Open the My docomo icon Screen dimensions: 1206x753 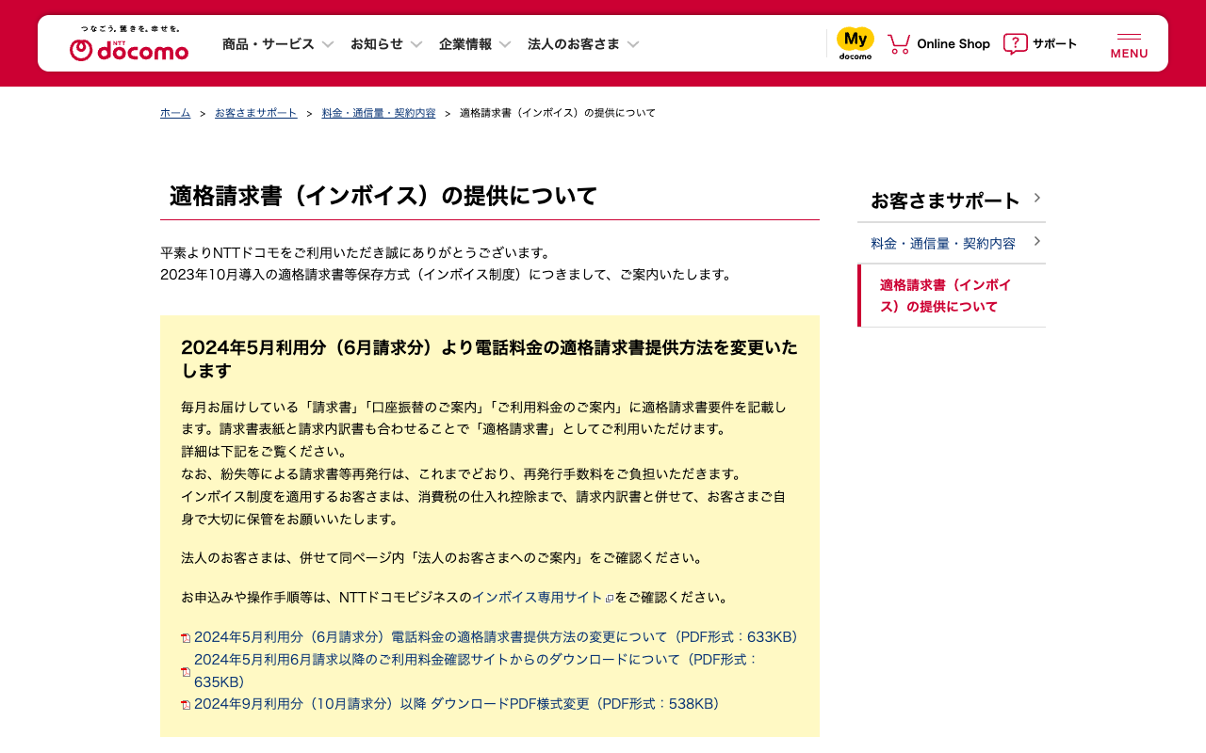click(x=856, y=43)
